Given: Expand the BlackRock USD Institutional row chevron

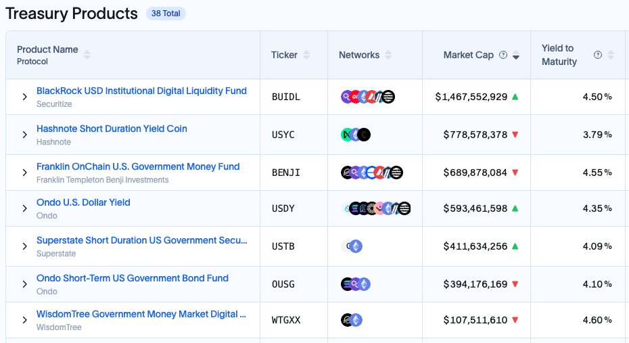Looking at the screenshot, I should (x=25, y=97).
